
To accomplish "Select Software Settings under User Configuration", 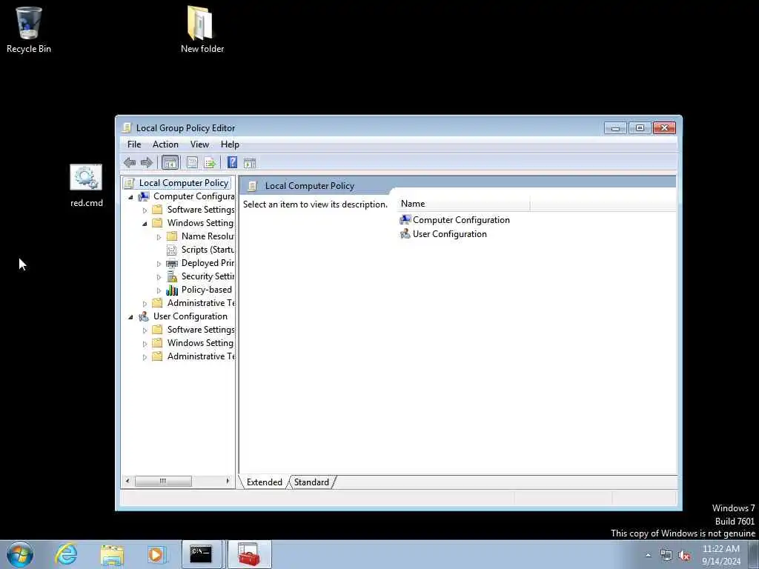I will tap(200, 330).
